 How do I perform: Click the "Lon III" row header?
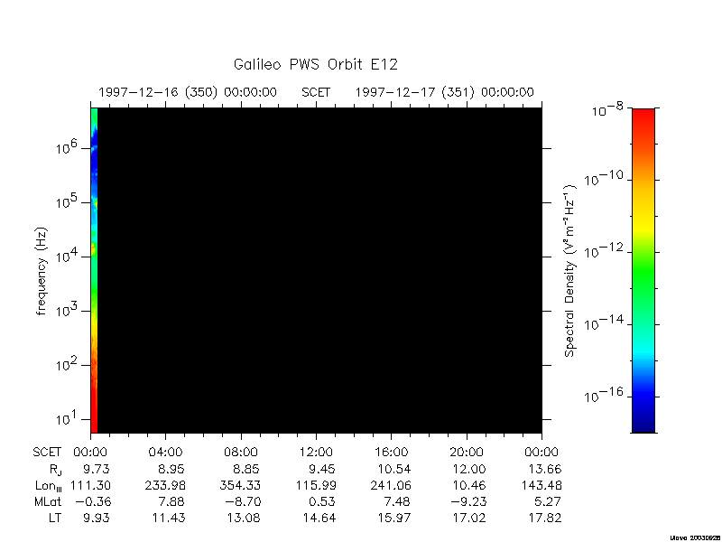[x=49, y=486]
